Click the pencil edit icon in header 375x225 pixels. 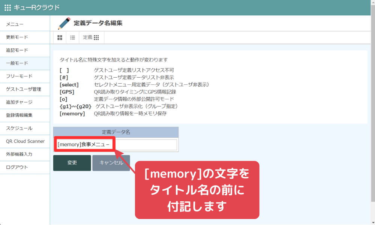64,23
